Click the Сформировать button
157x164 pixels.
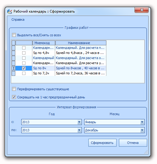point(102,143)
